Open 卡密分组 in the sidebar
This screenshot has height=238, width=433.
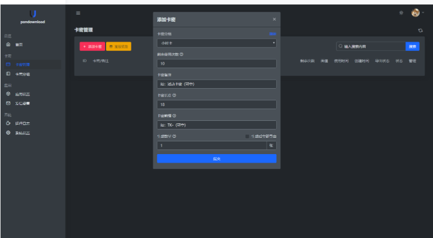tap(22, 74)
